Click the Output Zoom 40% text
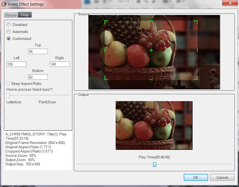The image size is (239, 187). 20,160
